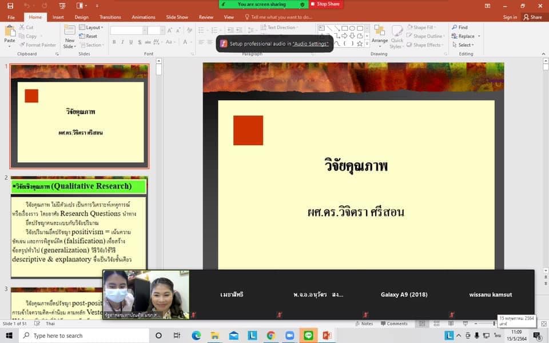The height and width of the screenshot is (343, 549).
Task: Toggle Italic formatting in Font group
Action: [x=122, y=42]
